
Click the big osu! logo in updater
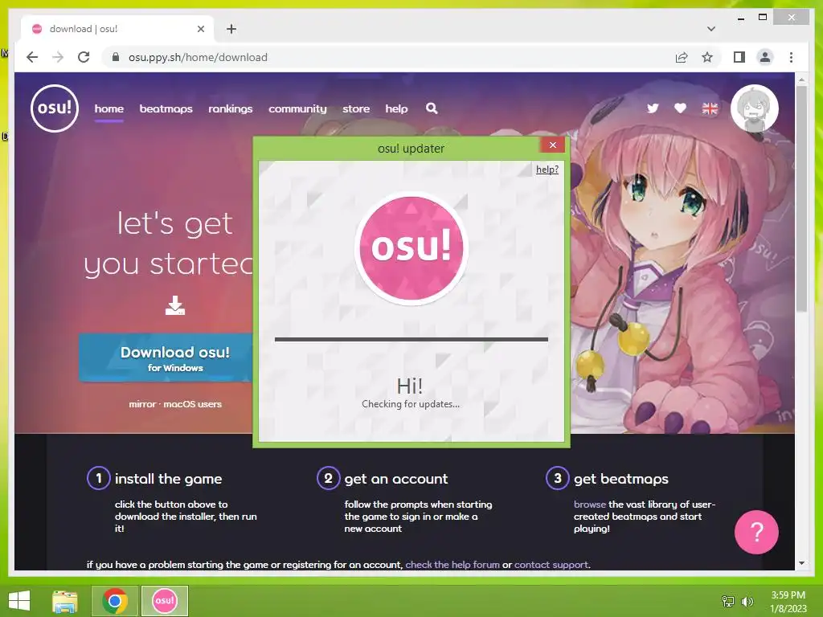click(411, 247)
